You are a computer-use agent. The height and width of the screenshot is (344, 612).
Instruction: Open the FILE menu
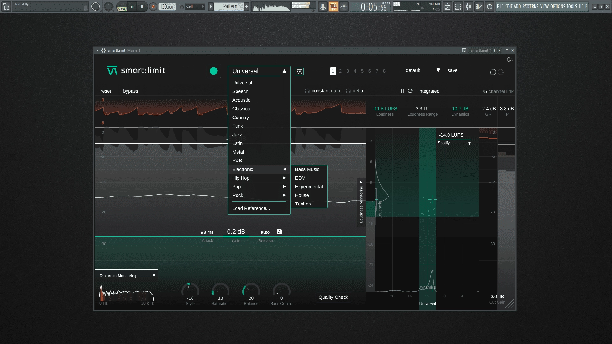coord(500,6)
